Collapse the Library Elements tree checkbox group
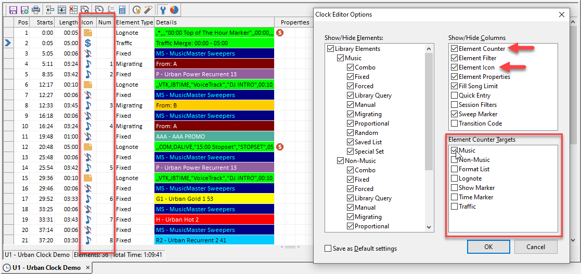Screen dimensions: 581x274 pyautogui.click(x=330, y=49)
